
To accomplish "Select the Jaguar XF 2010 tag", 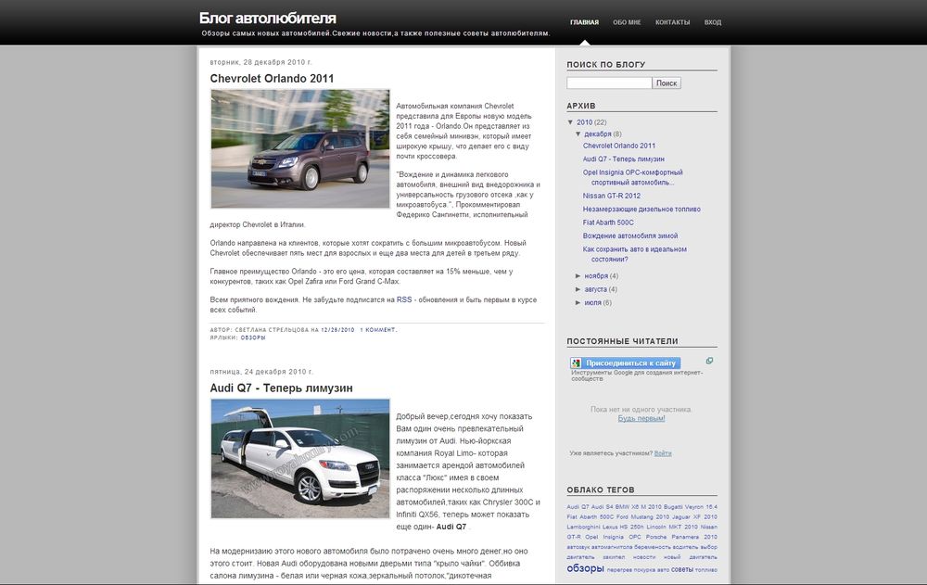I will click(694, 517).
